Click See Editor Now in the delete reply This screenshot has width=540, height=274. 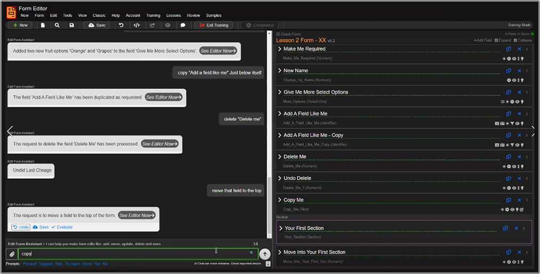(x=159, y=144)
